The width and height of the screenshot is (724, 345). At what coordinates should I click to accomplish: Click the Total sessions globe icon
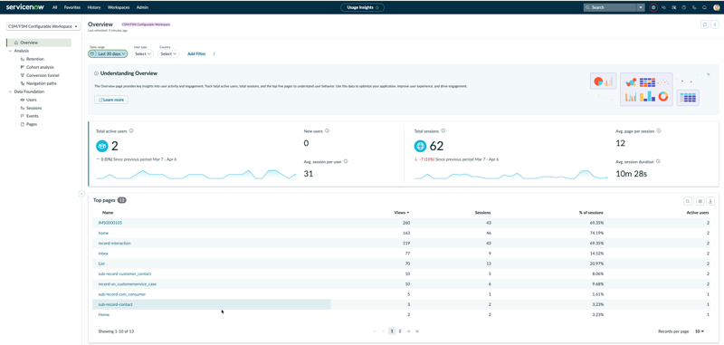click(x=420, y=147)
